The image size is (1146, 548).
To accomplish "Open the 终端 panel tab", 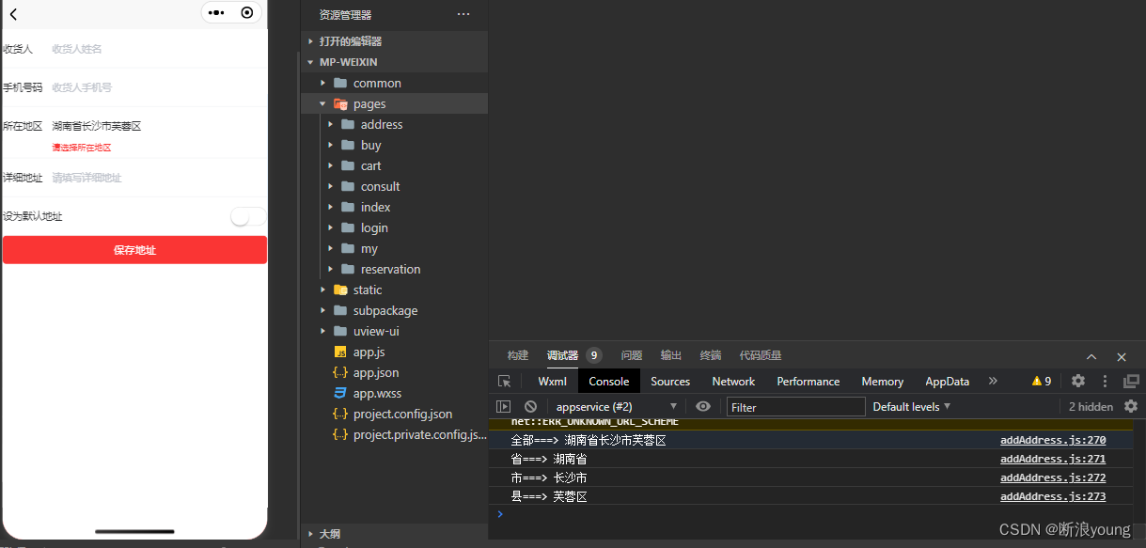I will pyautogui.click(x=710, y=354).
